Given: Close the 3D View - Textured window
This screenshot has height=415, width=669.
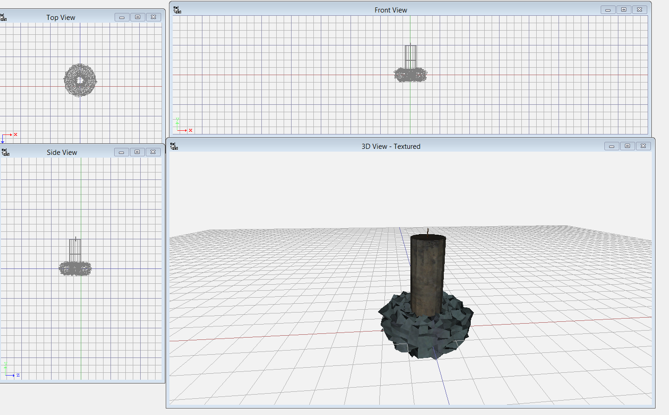Looking at the screenshot, I should [x=643, y=146].
